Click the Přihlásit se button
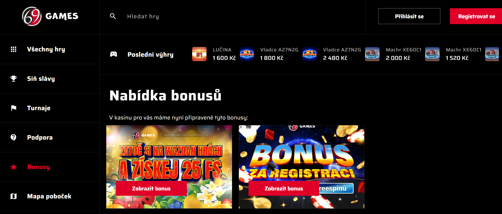Image resolution: width=502 pixels, height=214 pixels. click(x=409, y=16)
